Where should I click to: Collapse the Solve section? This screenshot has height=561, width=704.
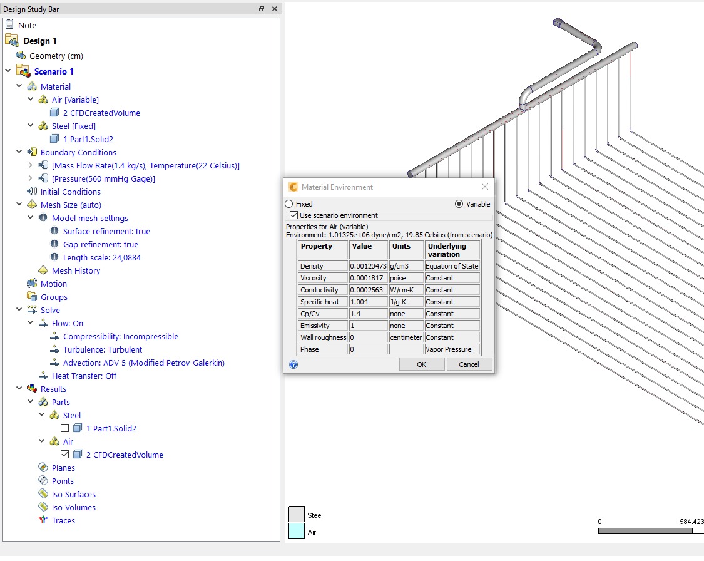coord(19,310)
